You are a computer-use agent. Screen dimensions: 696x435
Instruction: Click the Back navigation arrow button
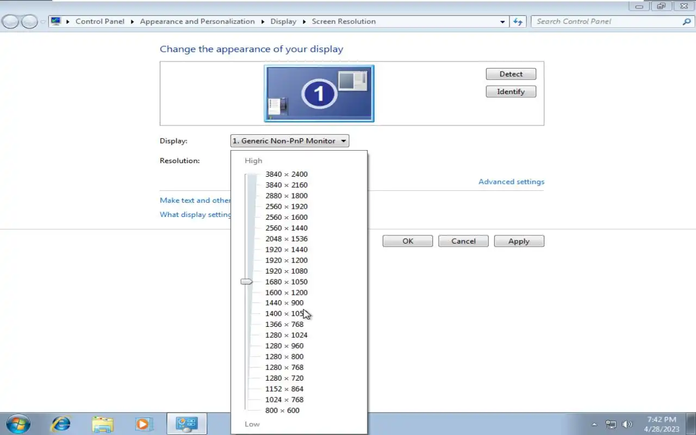(11, 22)
